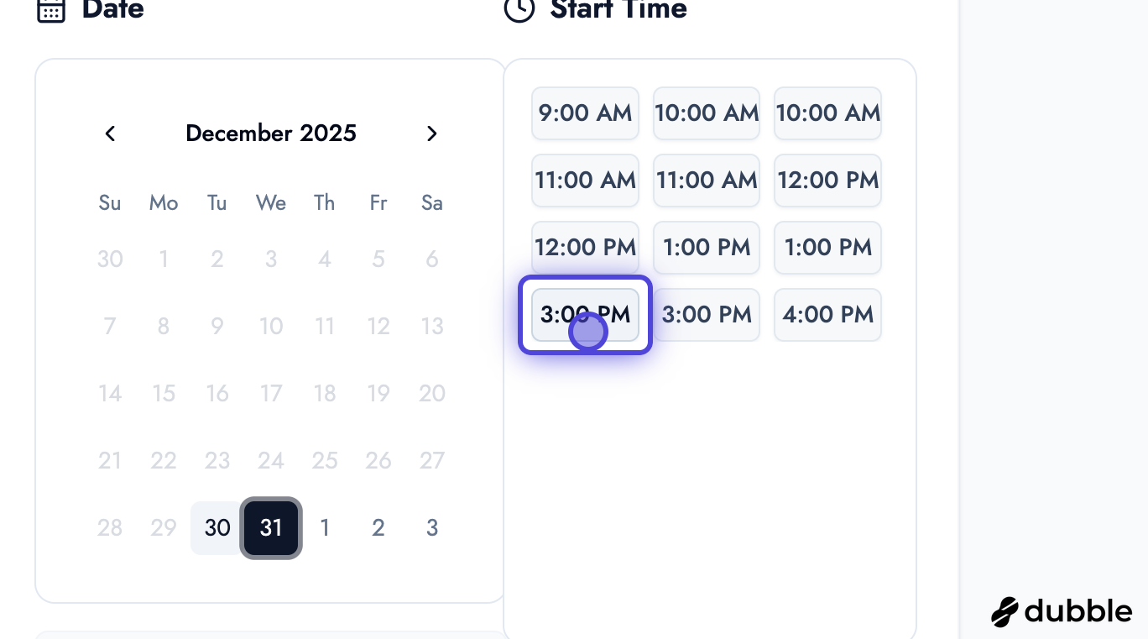
Task: Select the 9:00 AM time slot
Action: (x=585, y=113)
